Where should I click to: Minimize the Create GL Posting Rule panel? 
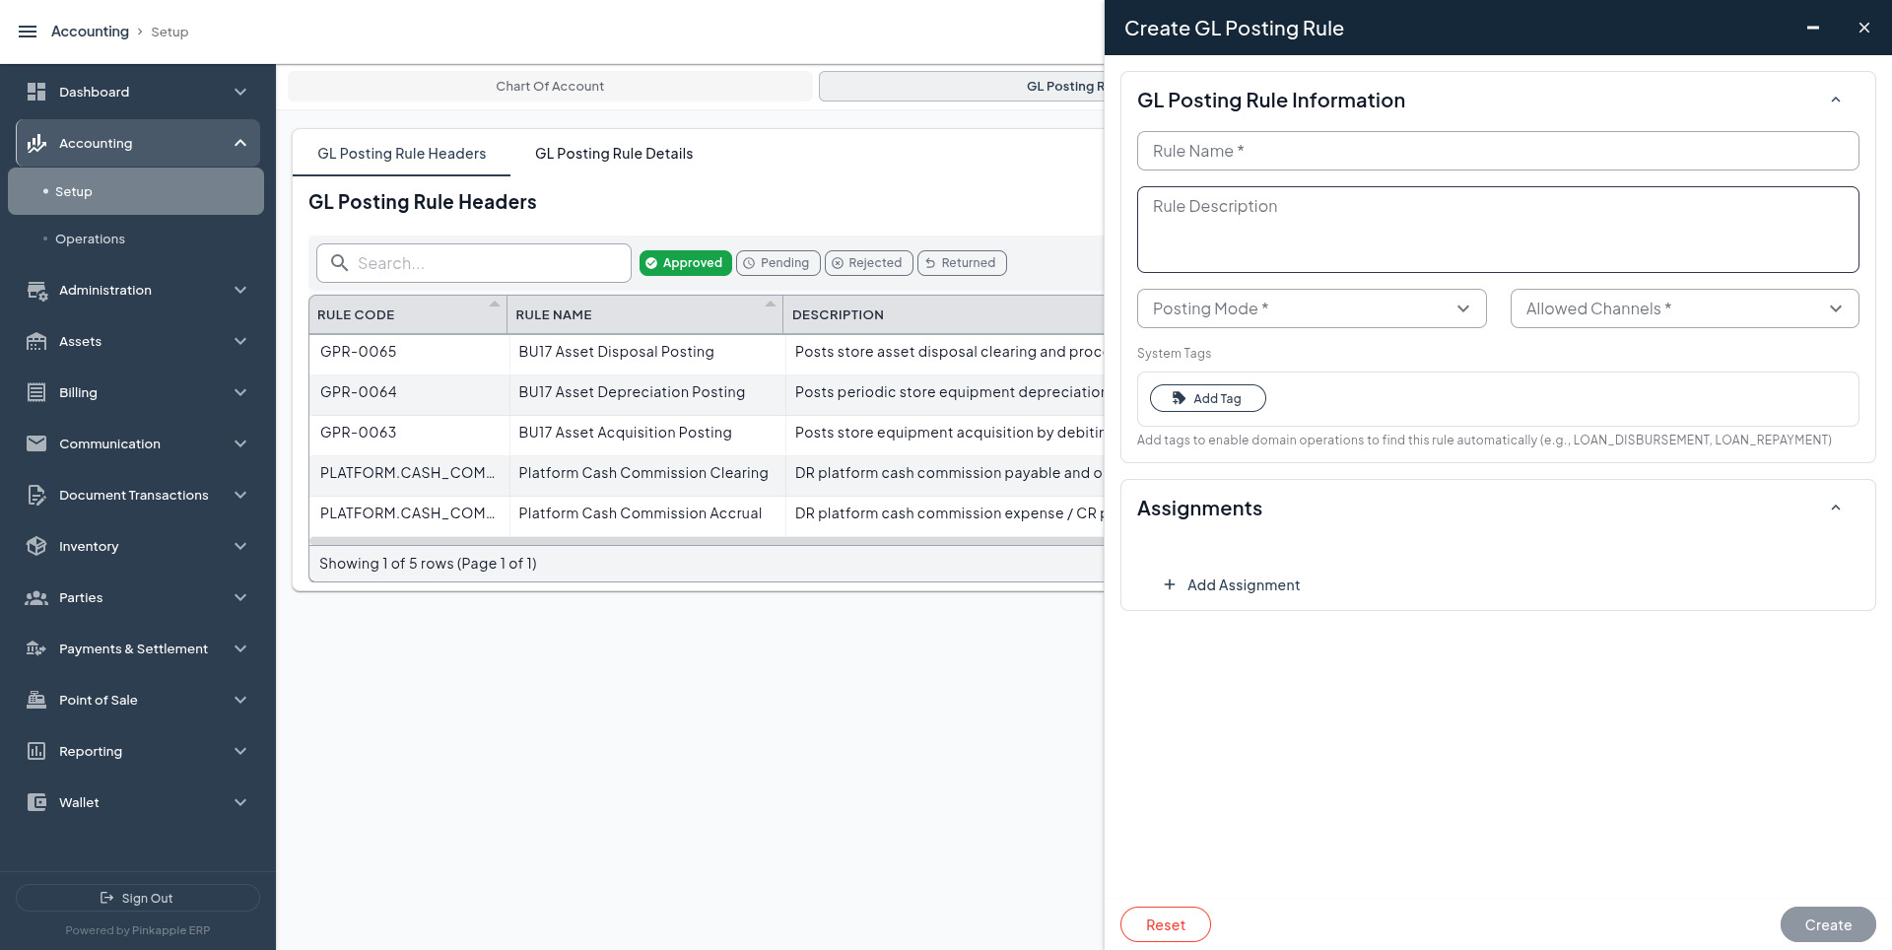[x=1812, y=28]
